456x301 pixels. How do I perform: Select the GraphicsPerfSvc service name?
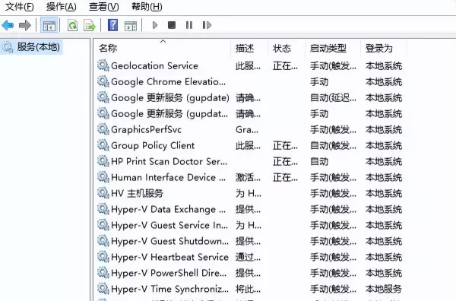[146, 129]
